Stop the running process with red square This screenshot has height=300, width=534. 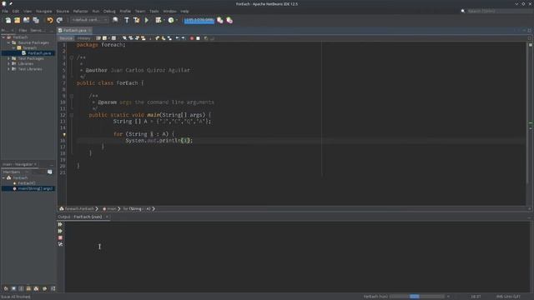(60, 237)
